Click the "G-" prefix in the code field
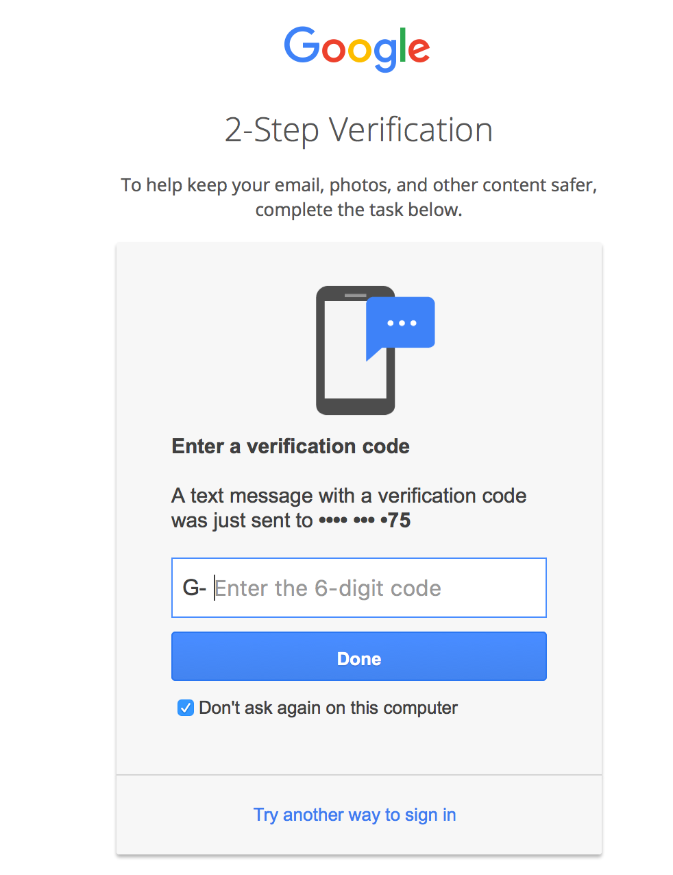Viewport: 673px width, 875px height. click(194, 588)
